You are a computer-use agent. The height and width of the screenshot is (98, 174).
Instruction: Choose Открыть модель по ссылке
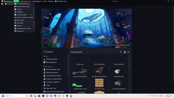point(24,17)
